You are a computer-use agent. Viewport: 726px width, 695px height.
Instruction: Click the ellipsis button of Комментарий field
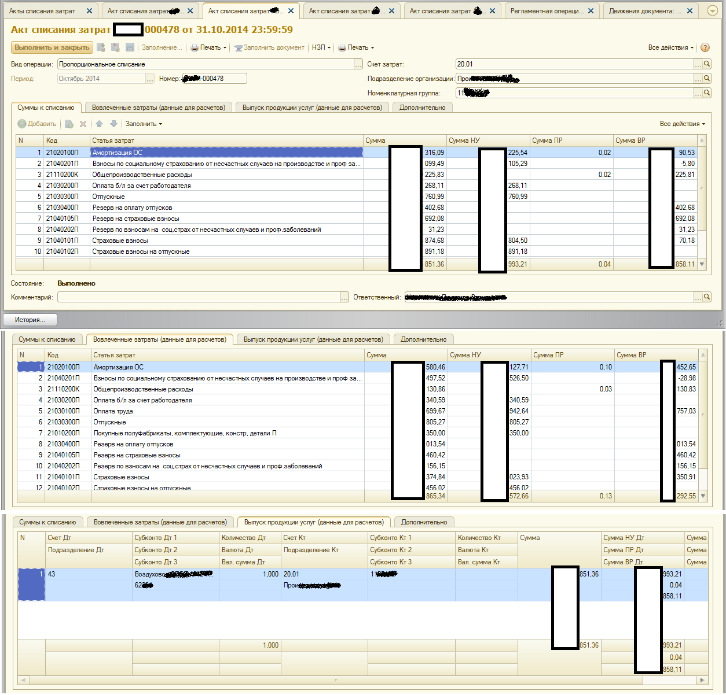344,297
